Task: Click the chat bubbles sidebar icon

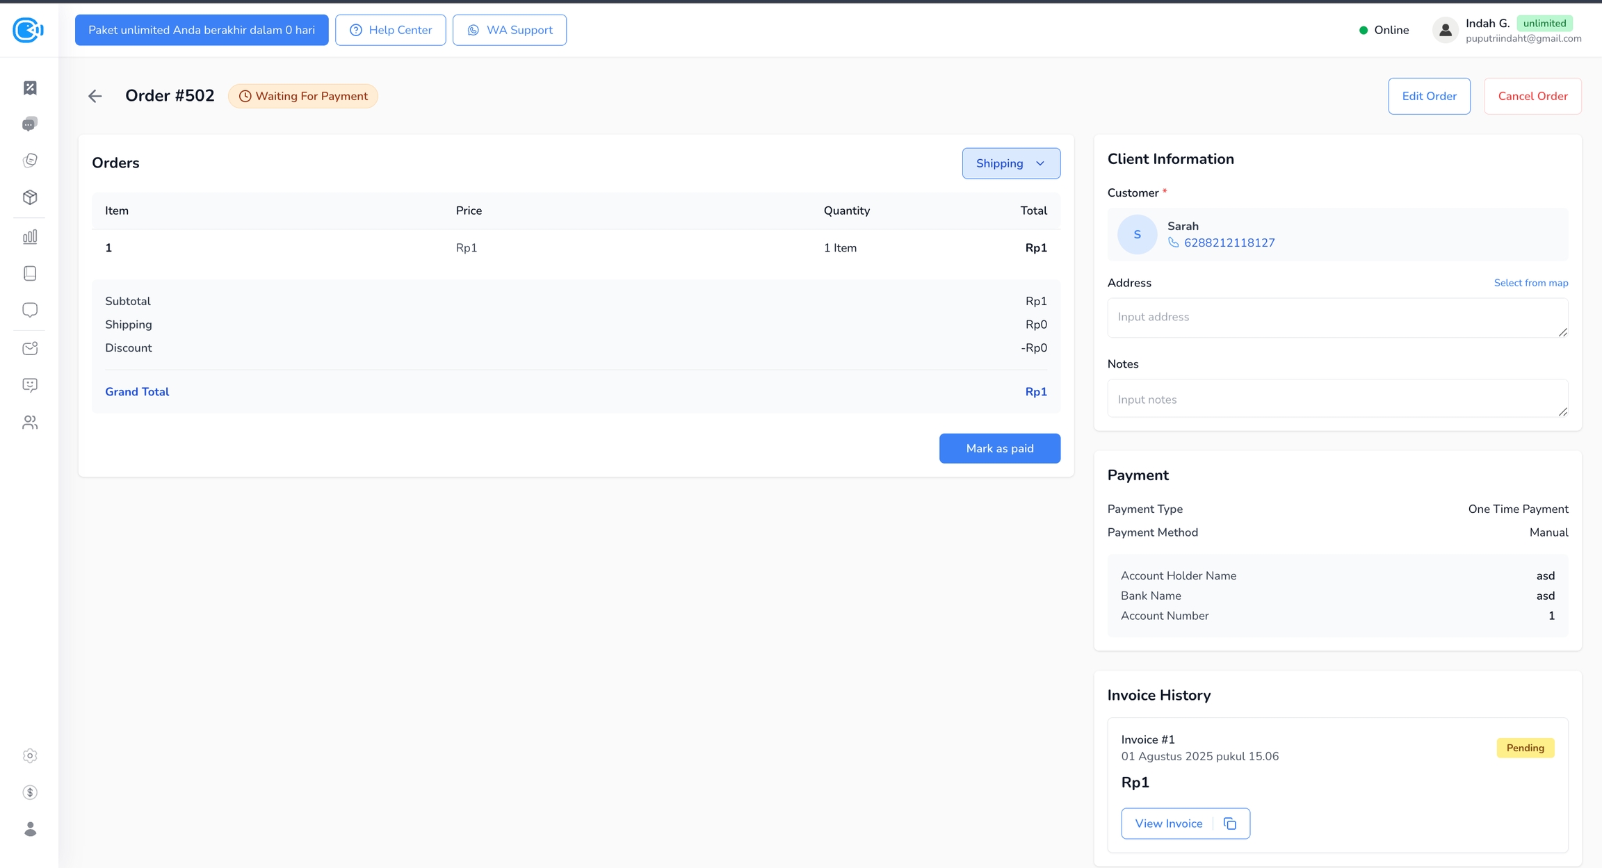Action: pyautogui.click(x=30, y=124)
